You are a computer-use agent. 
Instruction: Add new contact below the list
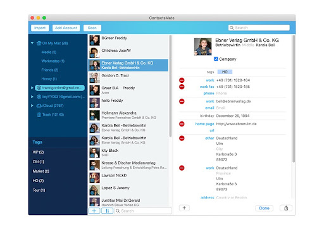tap(94, 211)
